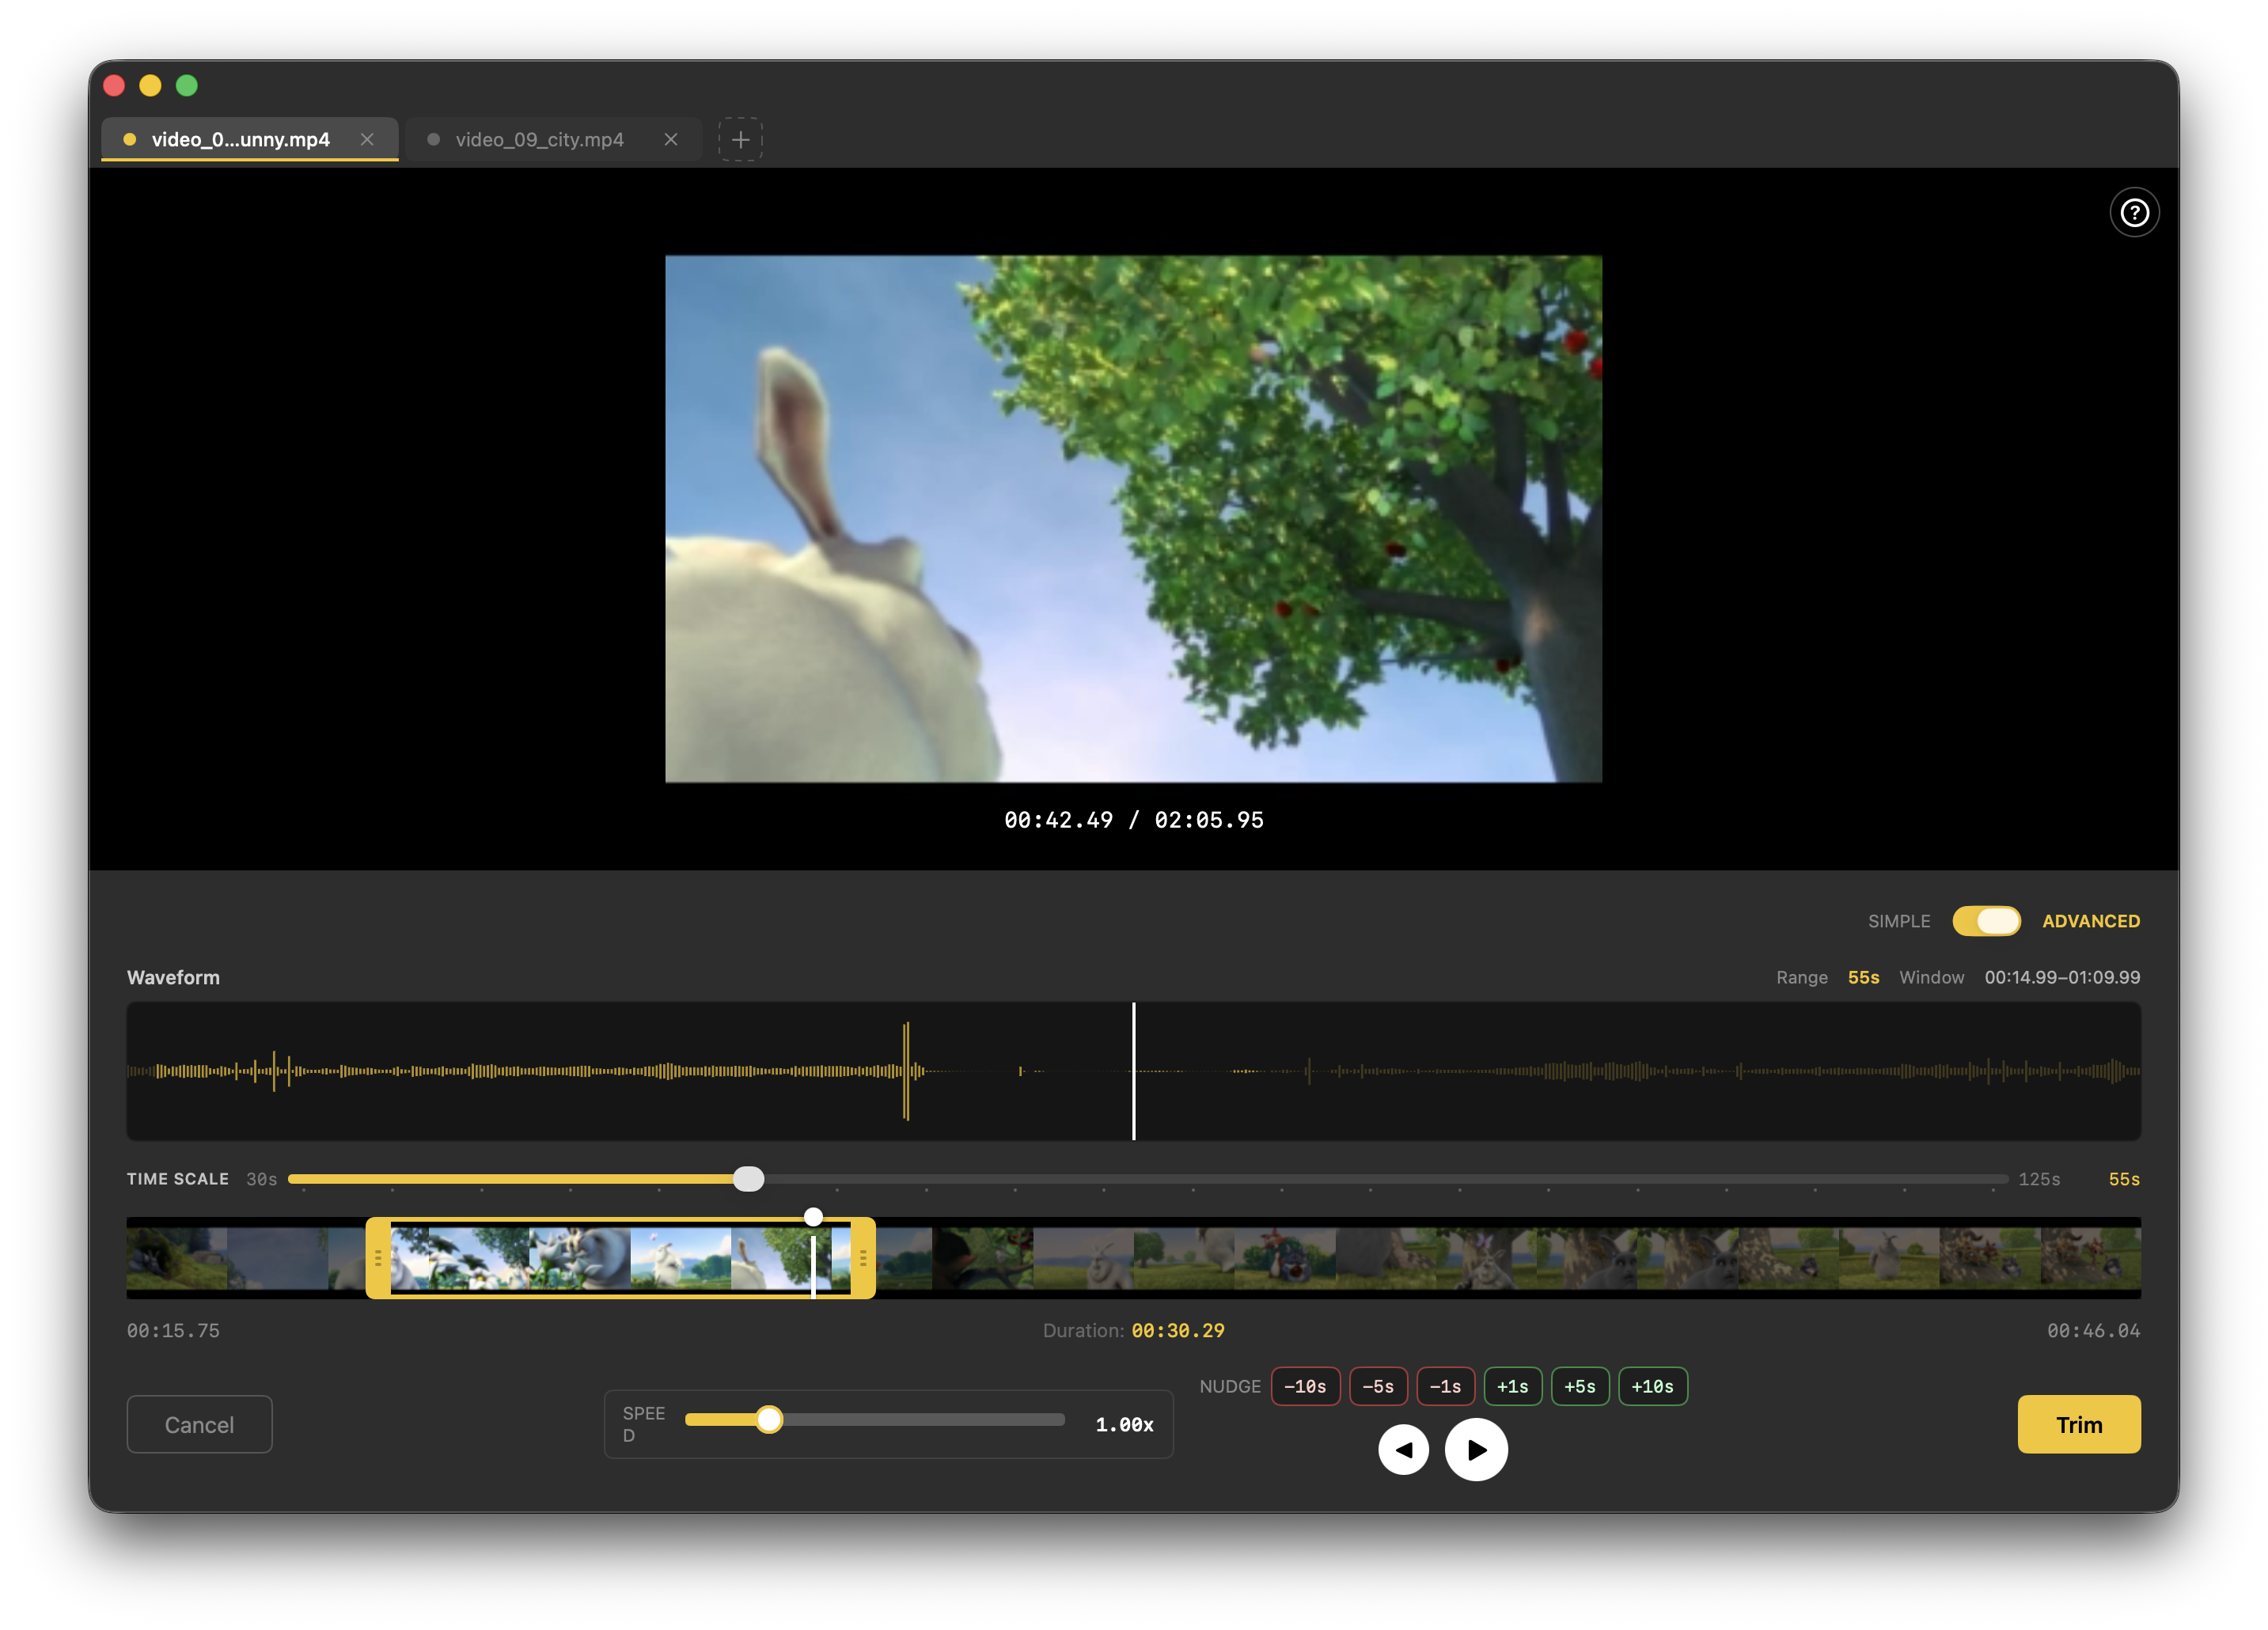2268x1630 pixels.
Task: Toggle Simple/Advanced mode switch
Action: 1986,921
